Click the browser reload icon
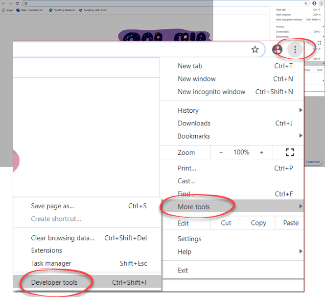Image resolution: width=325 pixels, height=297 pixels. pos(18,3)
